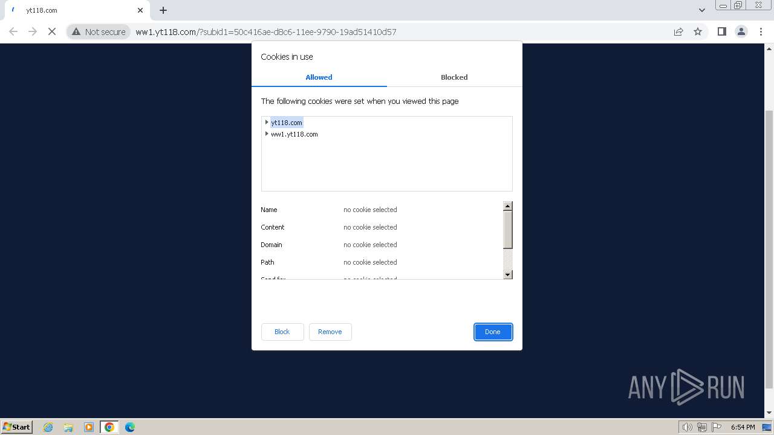The image size is (774, 435).
Task: Click the page scrollbar down arrow
Action: 769,413
